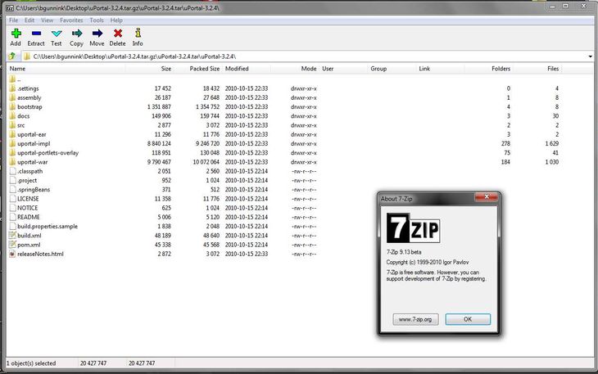Choose the Move toolbar icon
Image resolution: width=598 pixels, height=374 pixels.
click(x=97, y=34)
